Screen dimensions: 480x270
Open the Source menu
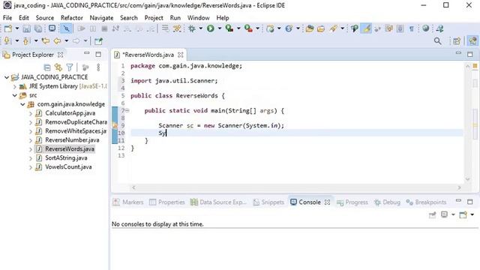[45, 18]
